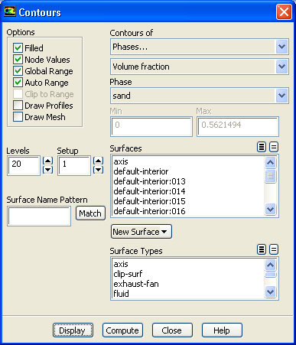Select clip-surf surface type

pos(188,274)
